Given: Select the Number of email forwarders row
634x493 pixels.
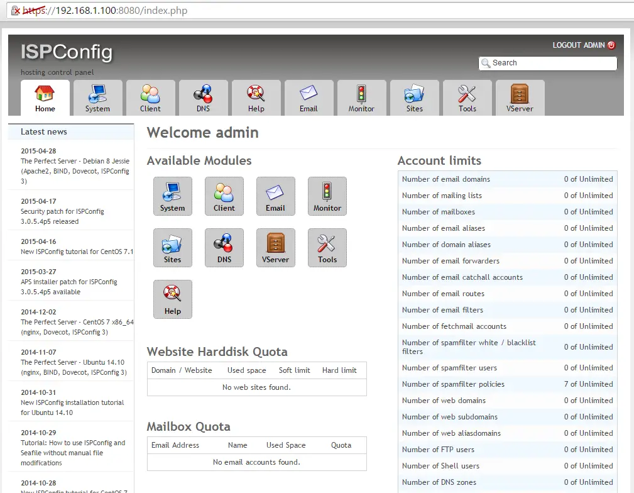Looking at the screenshot, I should point(508,261).
